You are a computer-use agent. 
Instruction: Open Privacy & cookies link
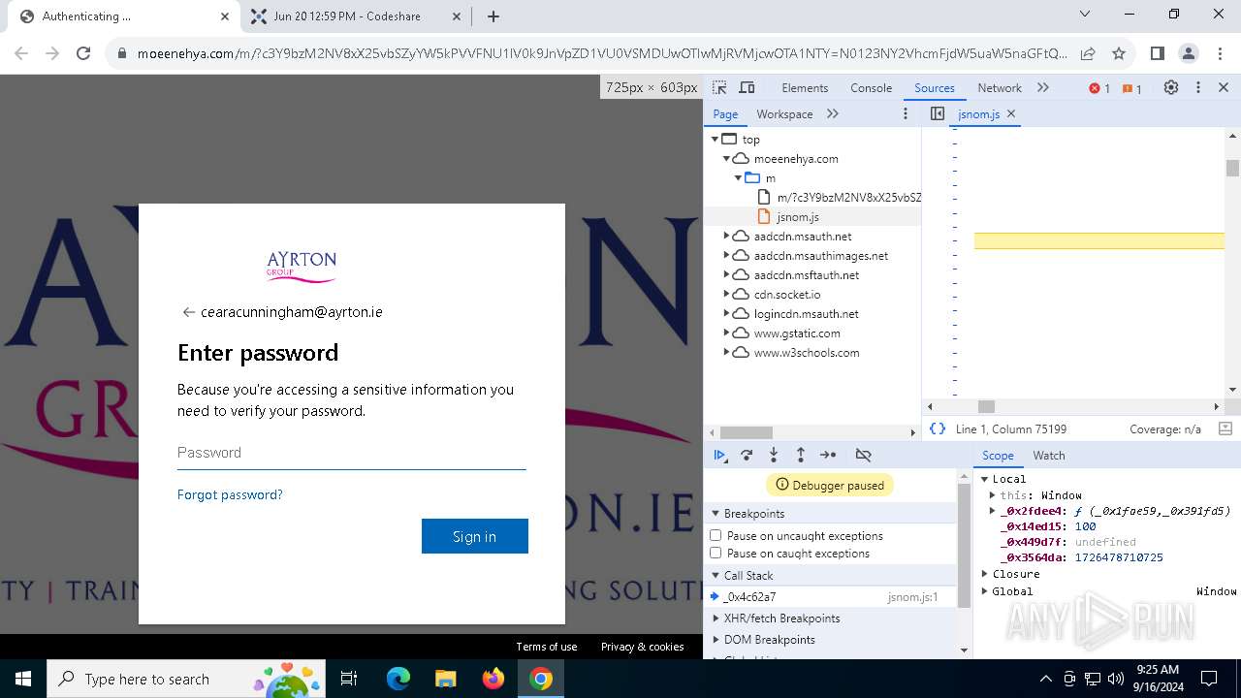click(x=642, y=647)
